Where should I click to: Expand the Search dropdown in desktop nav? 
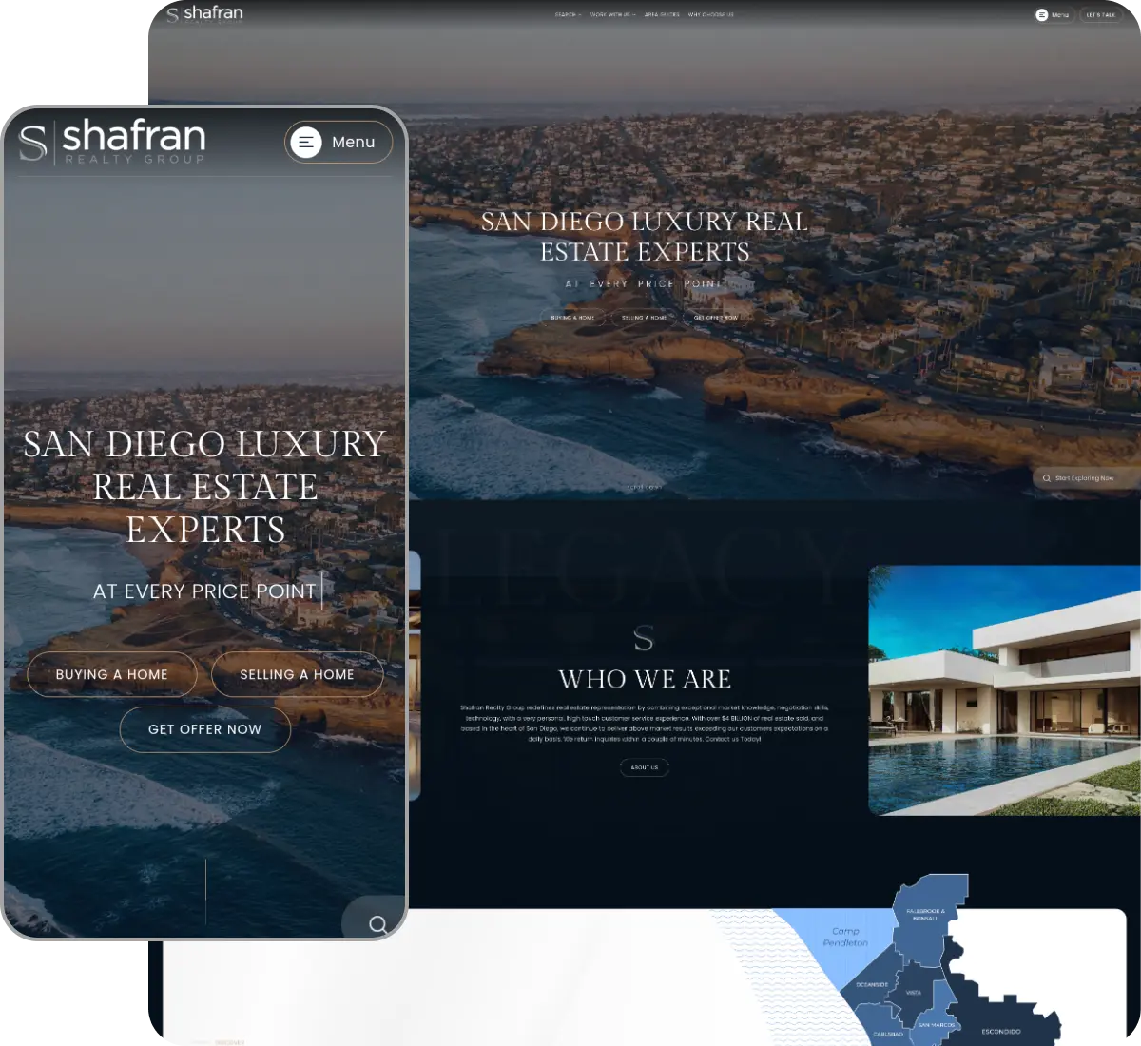(566, 15)
